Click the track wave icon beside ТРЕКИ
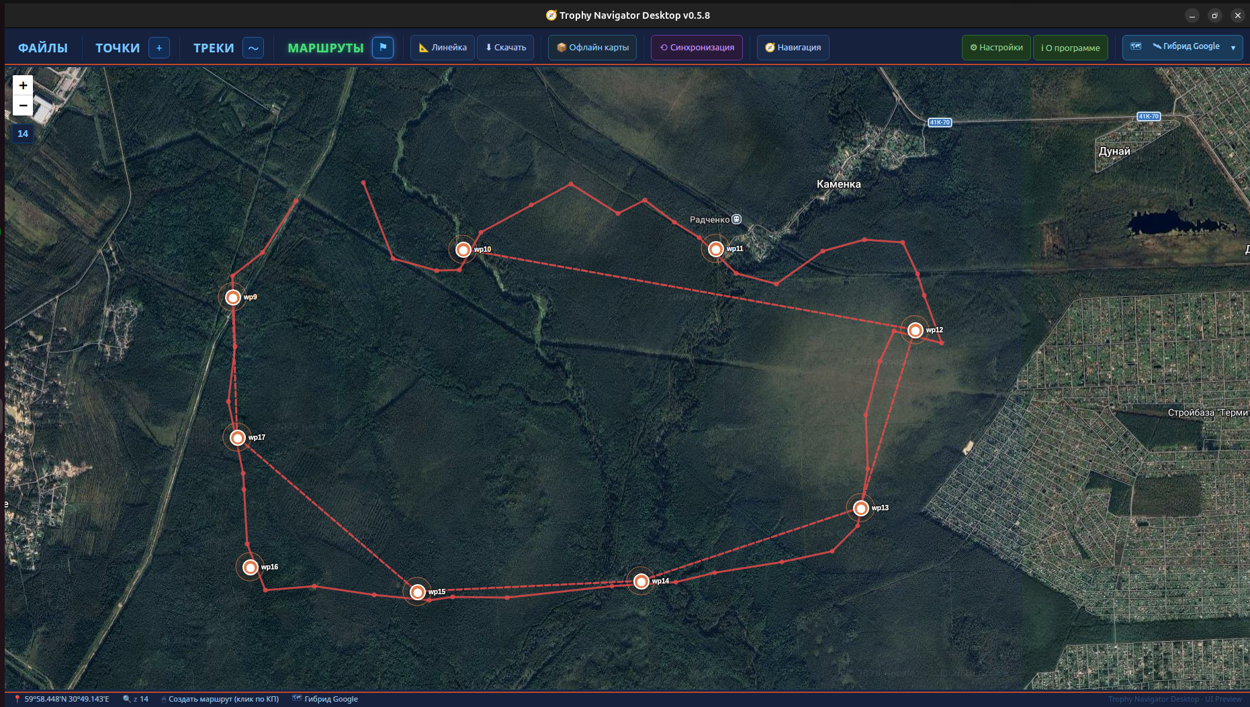This screenshot has width=1250, height=707. click(253, 48)
